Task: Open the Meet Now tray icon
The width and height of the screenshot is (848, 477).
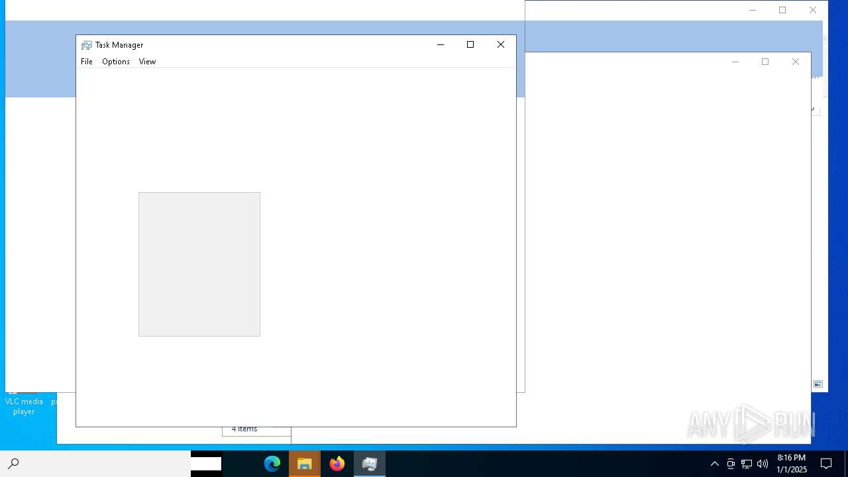Action: click(x=731, y=464)
